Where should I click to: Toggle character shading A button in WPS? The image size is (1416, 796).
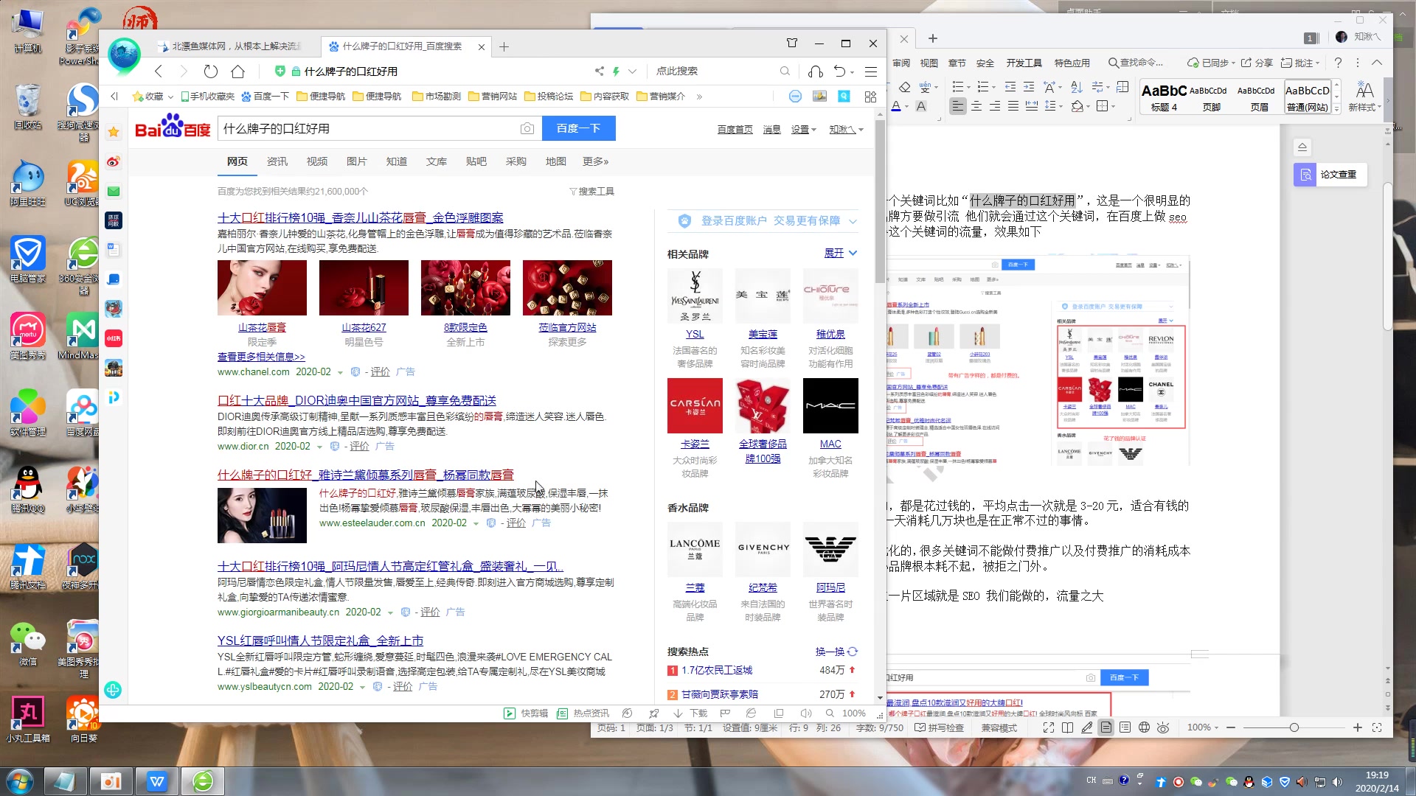tap(921, 106)
